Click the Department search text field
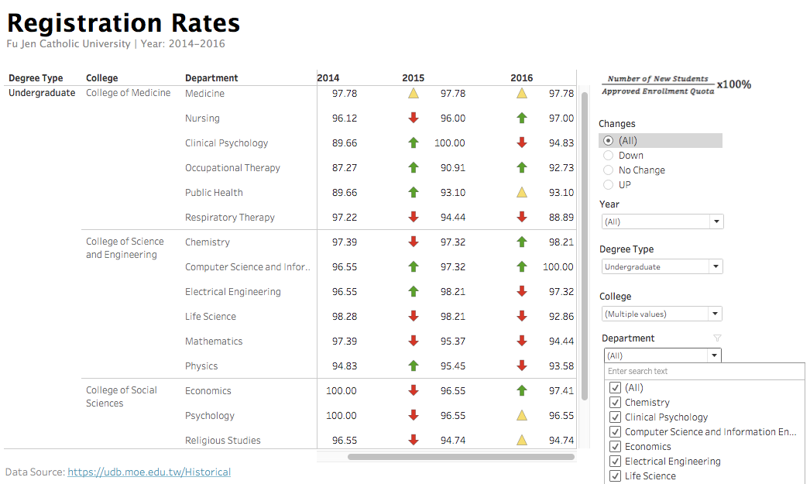 703,372
